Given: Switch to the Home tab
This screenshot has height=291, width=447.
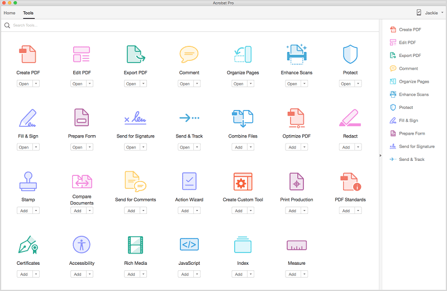Looking at the screenshot, I should coord(9,13).
